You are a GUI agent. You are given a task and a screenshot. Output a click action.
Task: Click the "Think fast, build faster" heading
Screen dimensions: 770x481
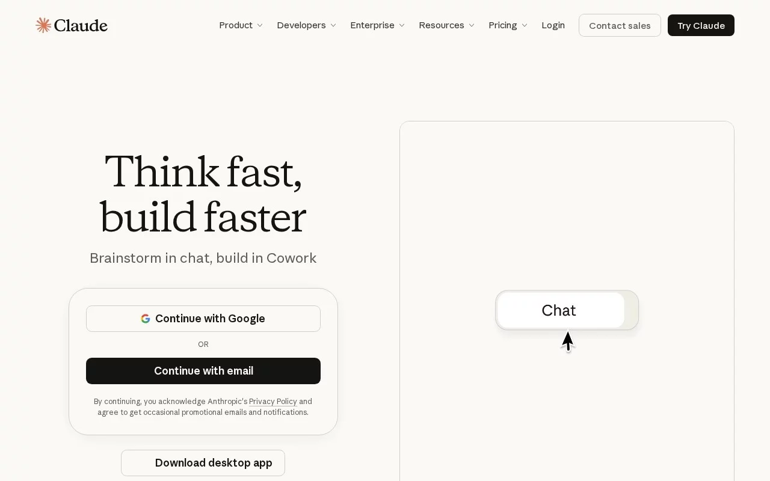click(203, 194)
